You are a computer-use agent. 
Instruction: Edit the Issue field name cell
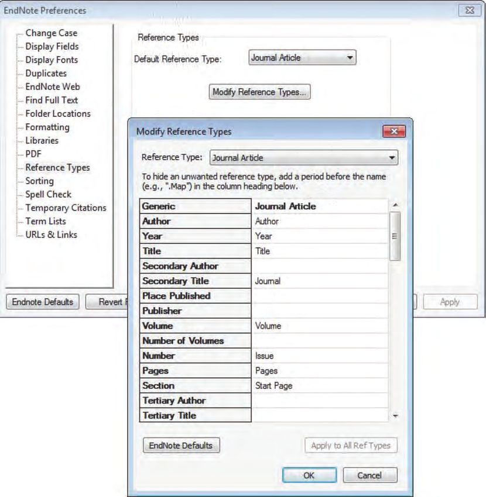tap(320, 356)
